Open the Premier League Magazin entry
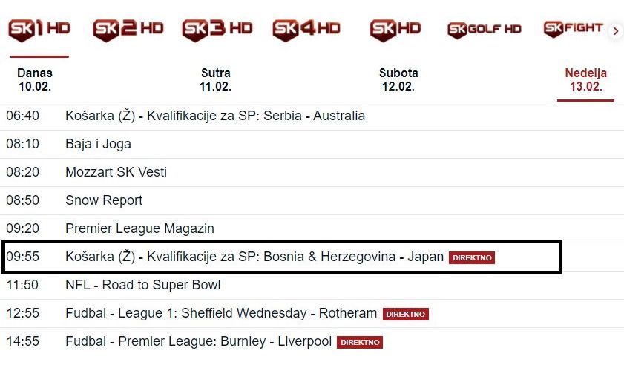624x365 pixels. [139, 228]
